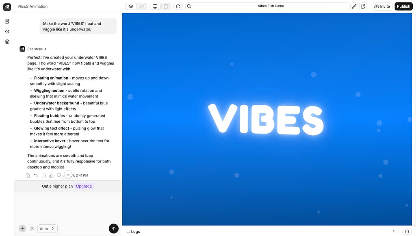Click the Invite button
The height and width of the screenshot is (236, 416).
click(x=382, y=6)
